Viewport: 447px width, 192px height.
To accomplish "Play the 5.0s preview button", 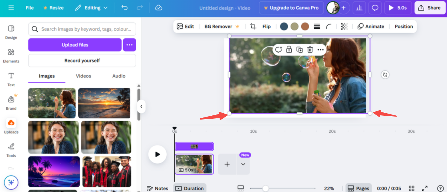I will point(398,8).
